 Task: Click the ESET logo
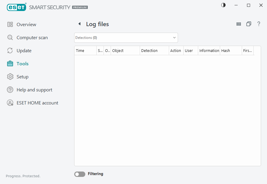point(17,7)
